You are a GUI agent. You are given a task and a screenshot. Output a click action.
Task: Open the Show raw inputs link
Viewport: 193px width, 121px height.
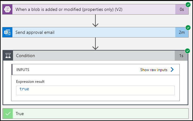[154, 70]
